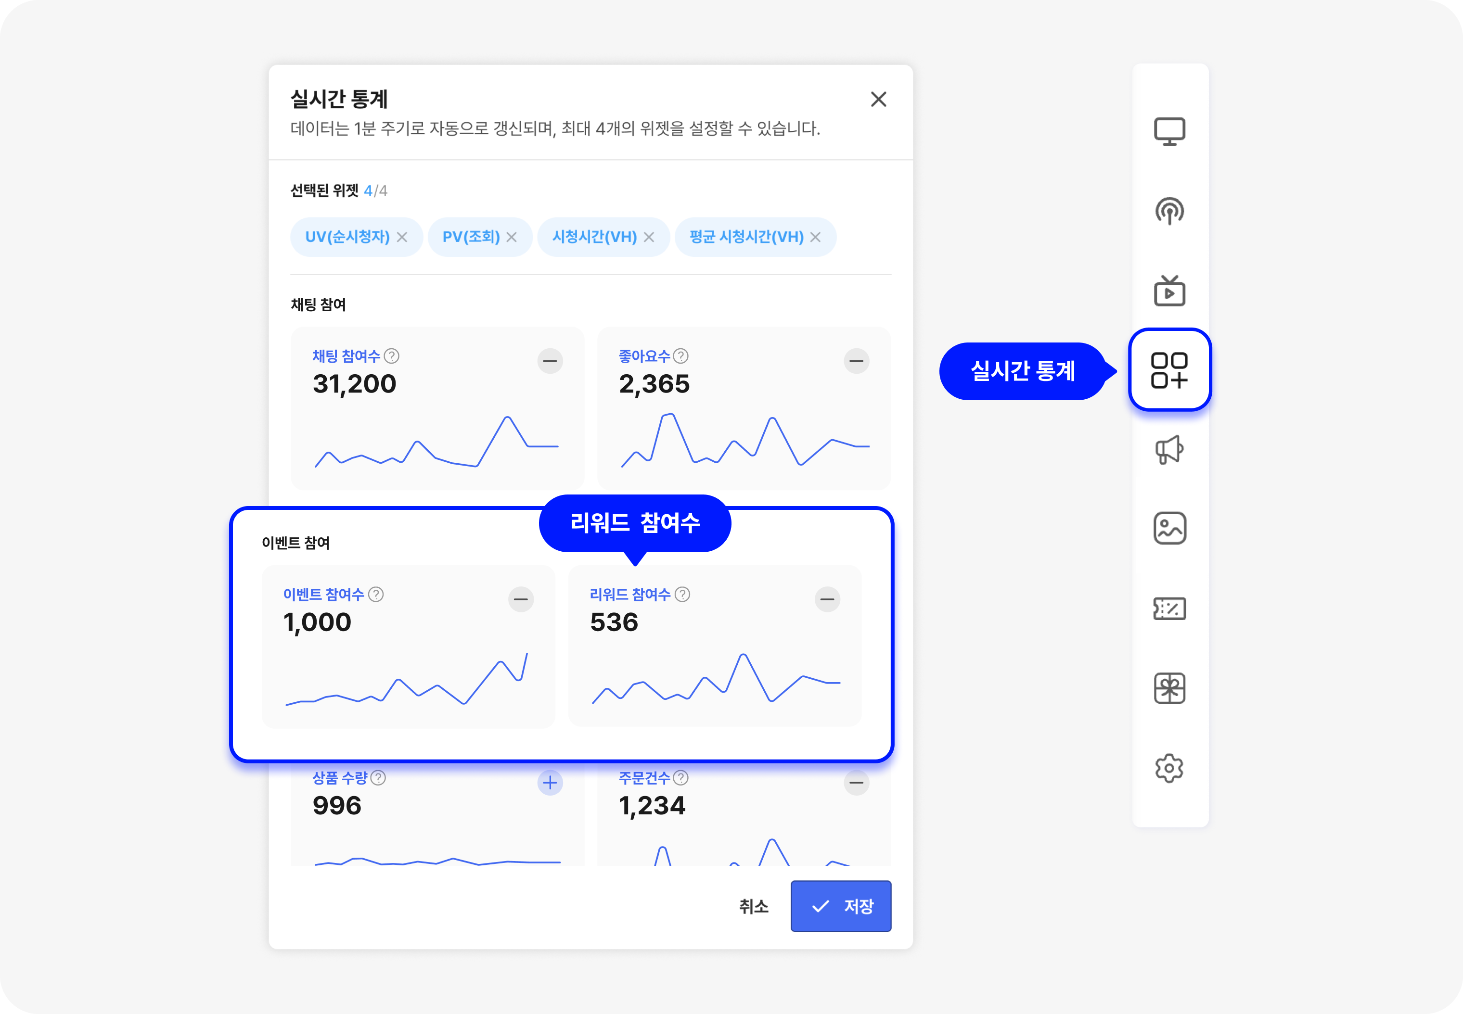
Task: Deselect the 좋아요수 widget with minus
Action: (857, 361)
